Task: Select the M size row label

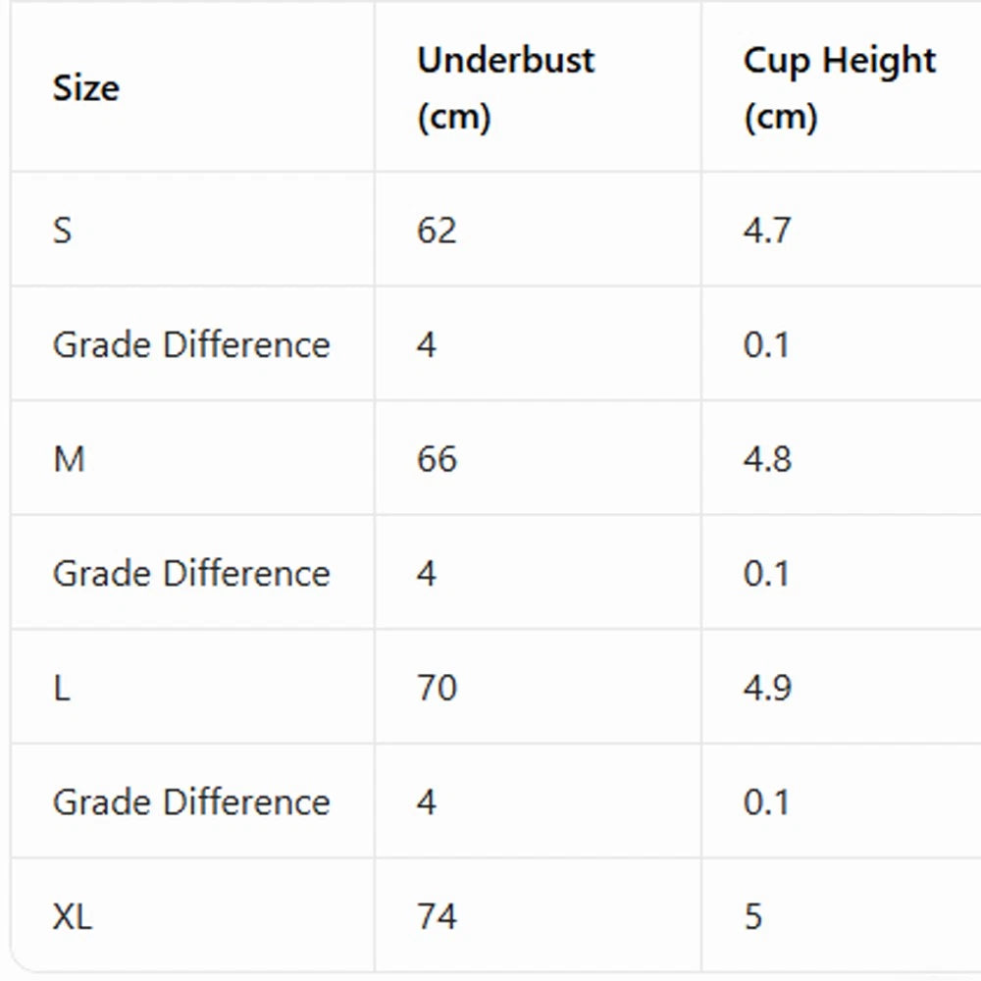Action: coord(69,458)
